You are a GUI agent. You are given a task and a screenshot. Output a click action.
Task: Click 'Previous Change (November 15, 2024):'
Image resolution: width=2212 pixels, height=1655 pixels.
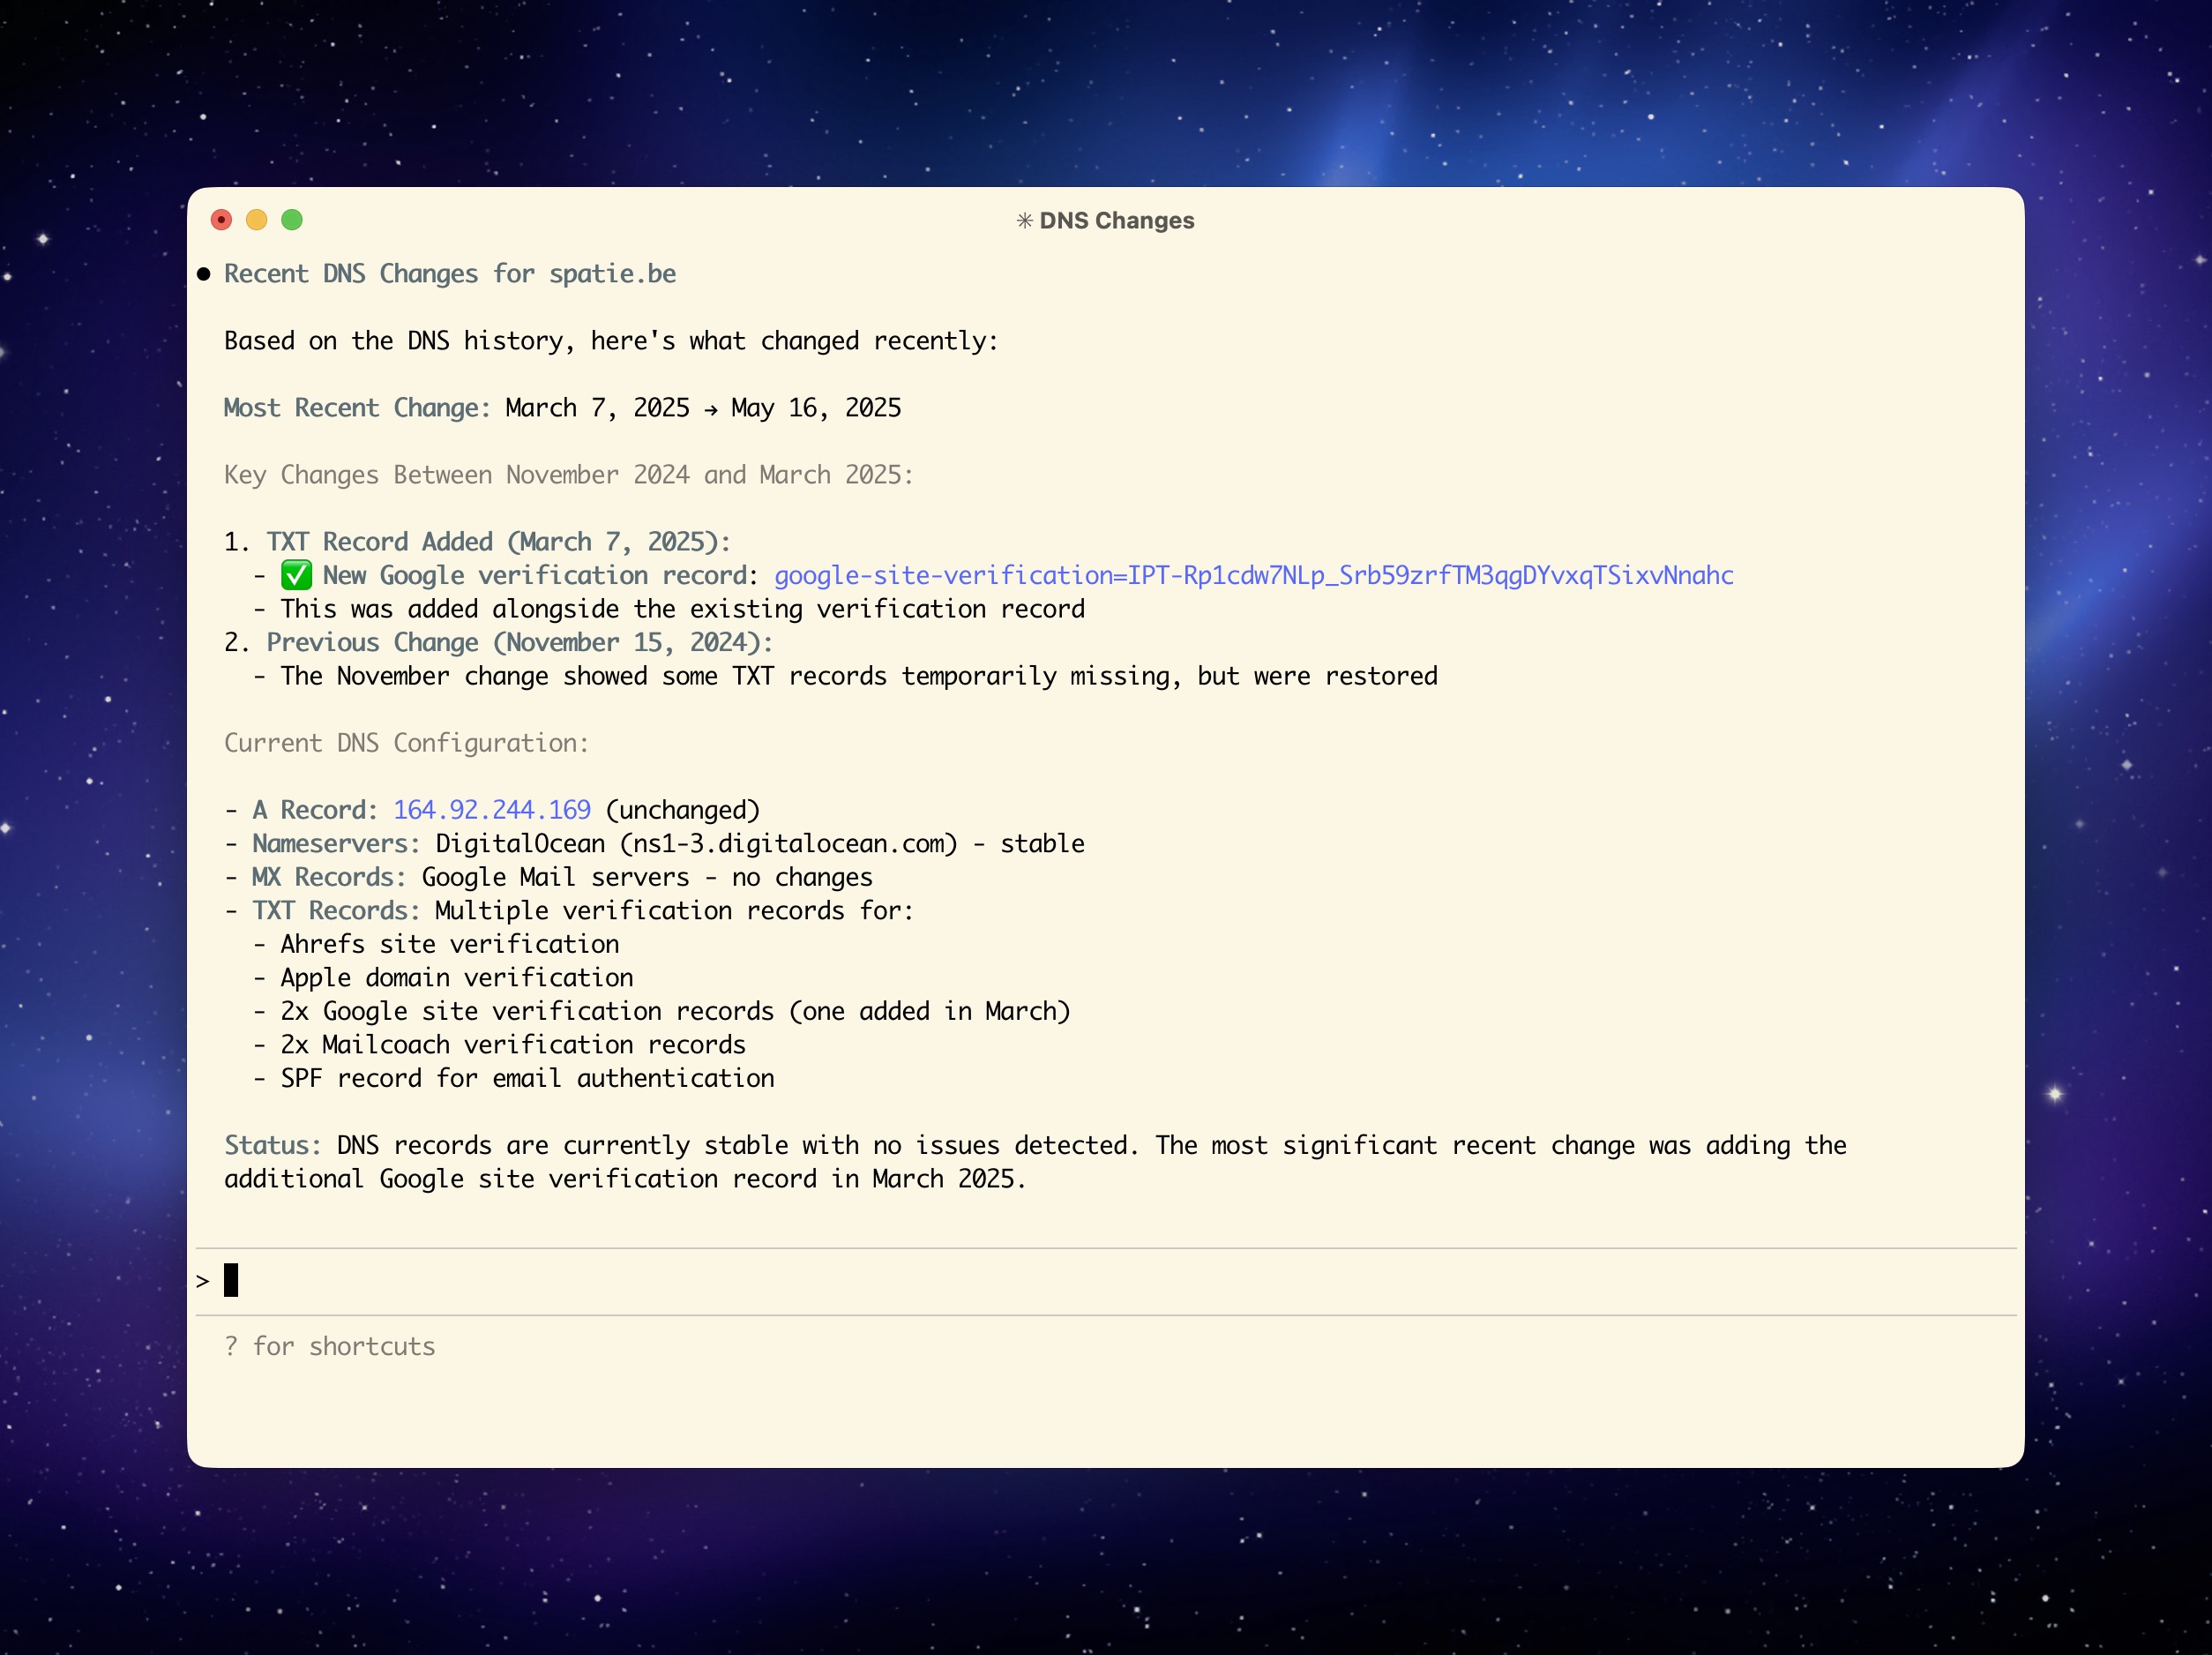520,643
